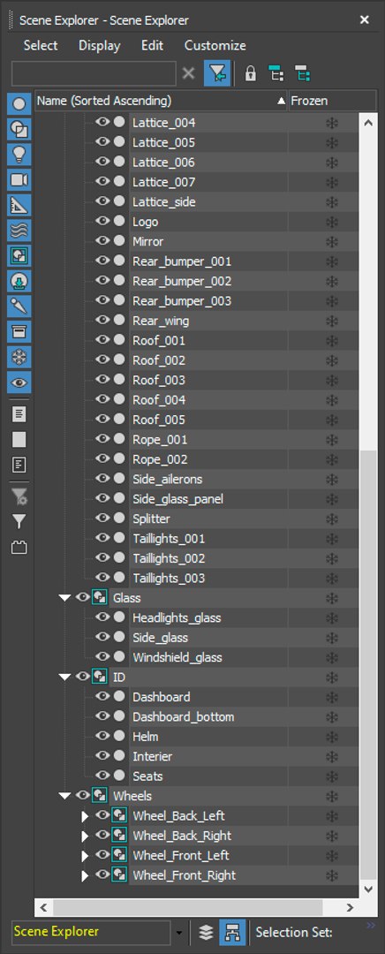385x954 pixels.
Task: Expand the Wheel_Back_Left node
Action: [x=85, y=816]
